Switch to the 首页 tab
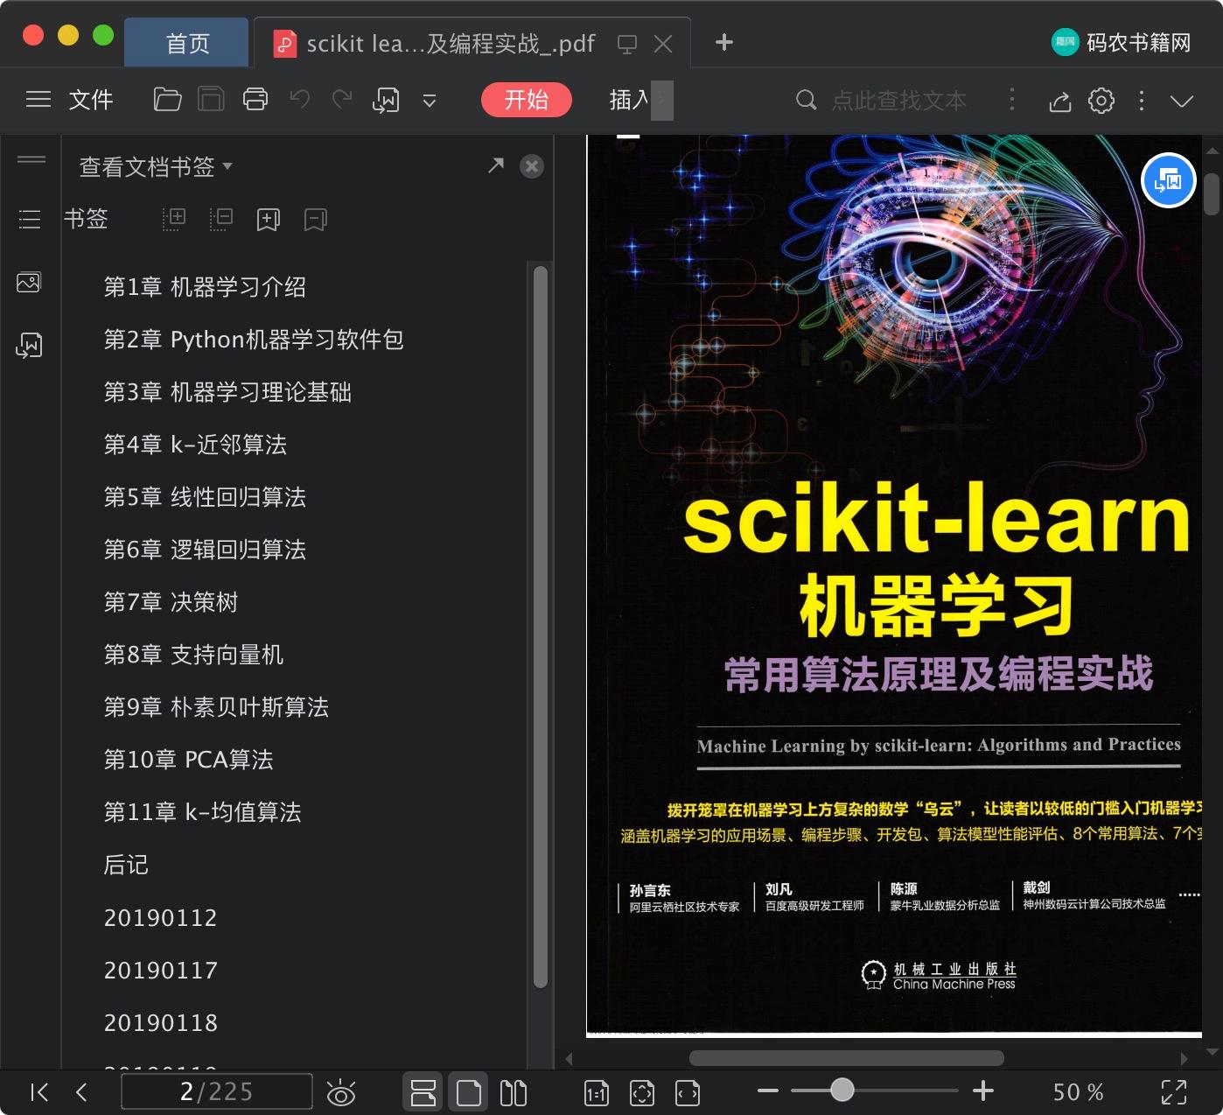This screenshot has width=1223, height=1115. pyautogui.click(x=187, y=43)
